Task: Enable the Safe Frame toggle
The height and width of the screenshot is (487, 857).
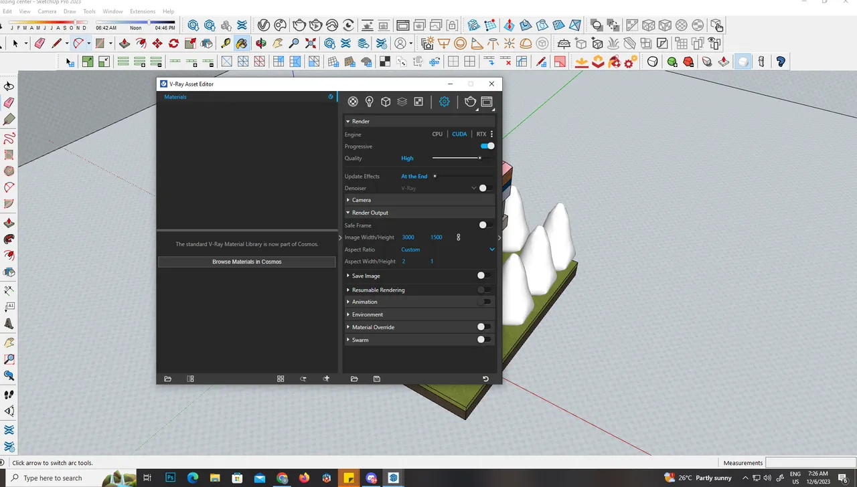Action: click(x=485, y=225)
